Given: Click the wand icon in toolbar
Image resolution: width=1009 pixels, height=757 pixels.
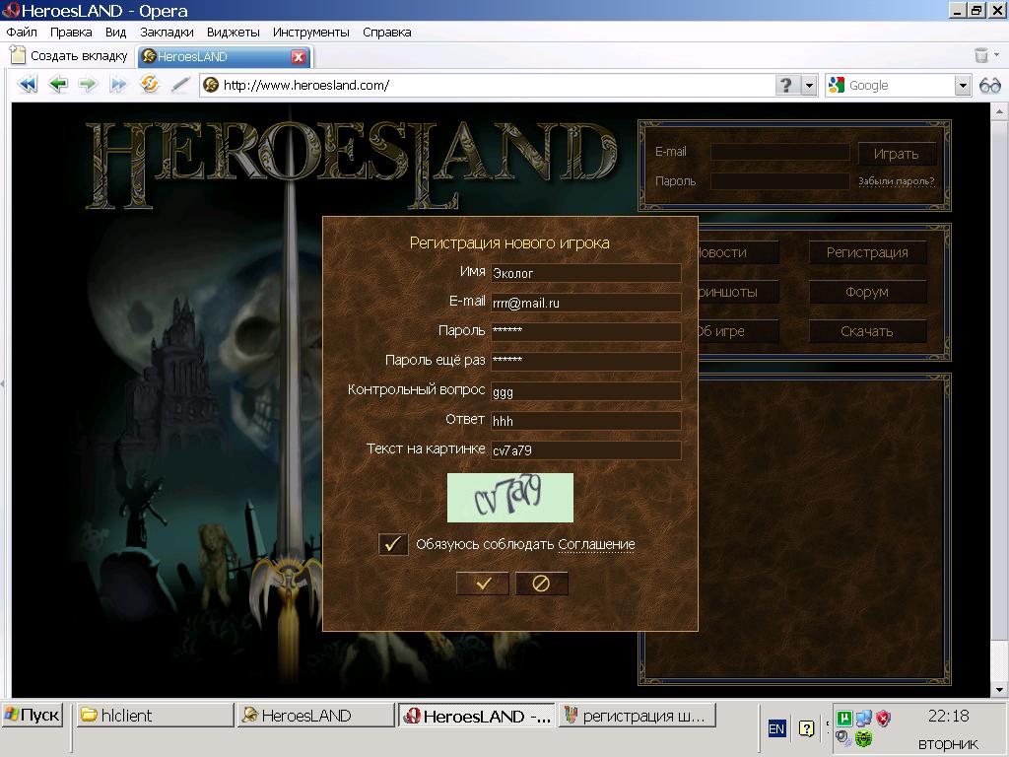Looking at the screenshot, I should tap(179, 85).
